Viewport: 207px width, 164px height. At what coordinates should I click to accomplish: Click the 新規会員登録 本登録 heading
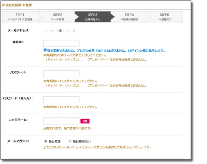(17, 5)
